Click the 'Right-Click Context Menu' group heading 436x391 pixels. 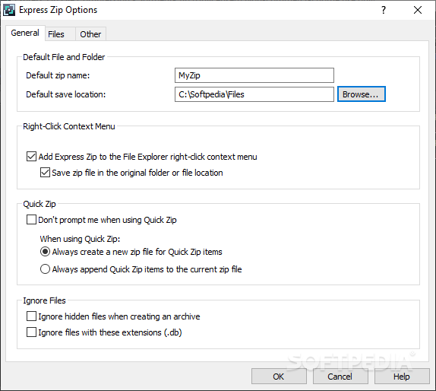click(x=69, y=126)
